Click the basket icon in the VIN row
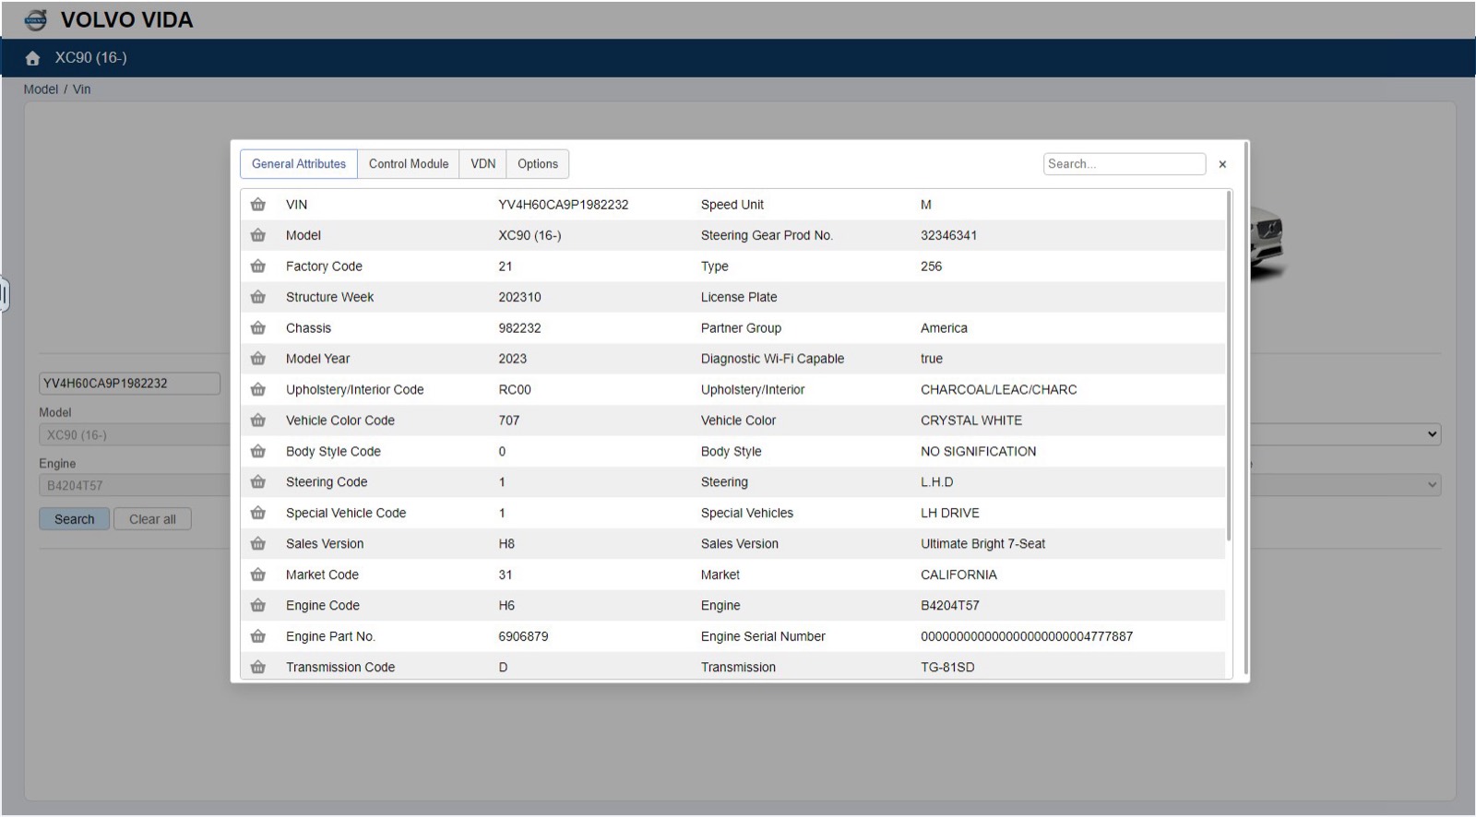 (x=258, y=205)
